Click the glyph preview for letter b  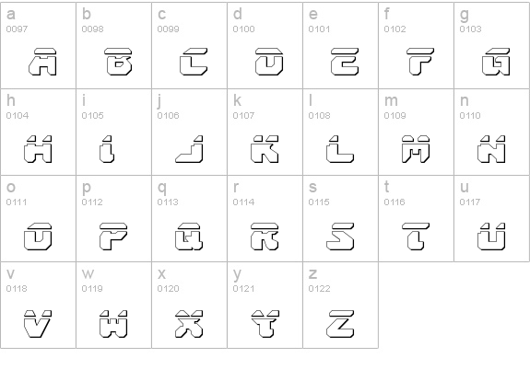click(x=118, y=62)
